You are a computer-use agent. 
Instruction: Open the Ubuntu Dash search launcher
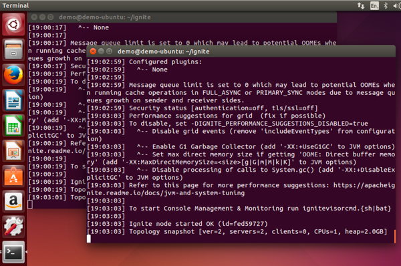(x=13, y=25)
